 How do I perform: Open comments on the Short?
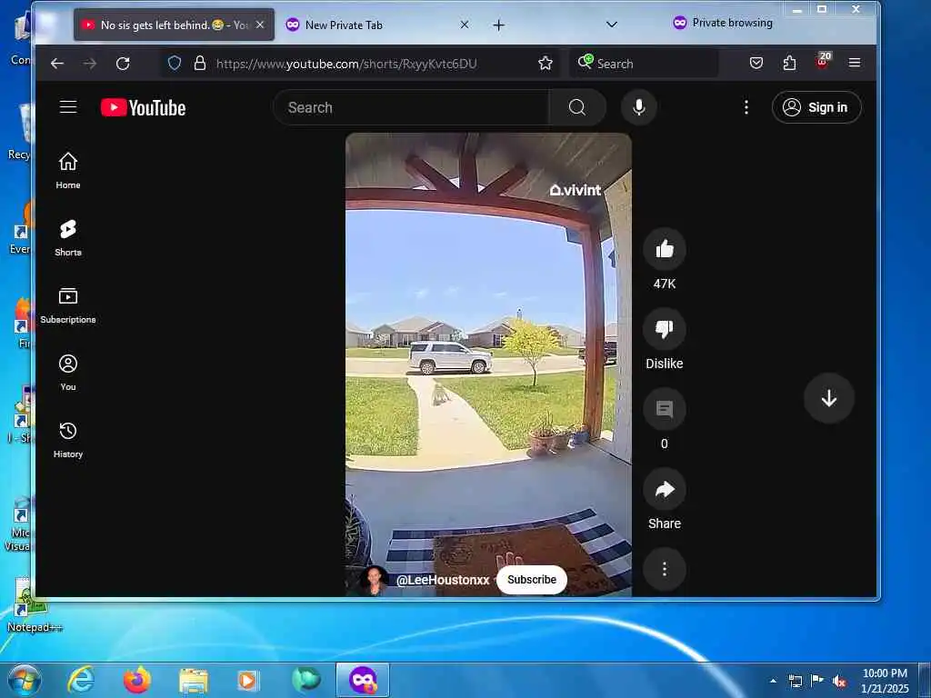665,409
